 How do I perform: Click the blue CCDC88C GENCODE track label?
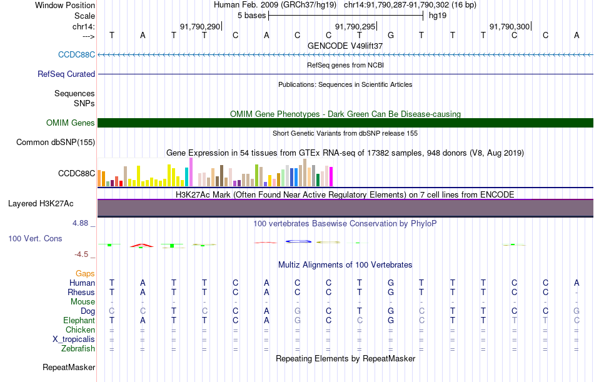(x=76, y=54)
